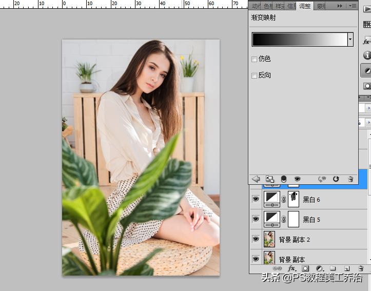Open the Info panel icon
The height and width of the screenshot is (291, 371).
(367, 55)
